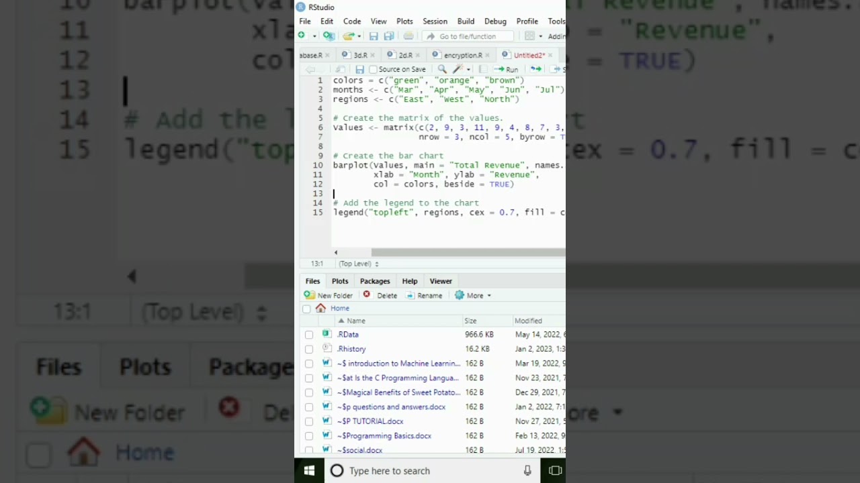
Task: Check the ~$Magical Benefits of Sweet Potato checkbox
Action: click(309, 392)
